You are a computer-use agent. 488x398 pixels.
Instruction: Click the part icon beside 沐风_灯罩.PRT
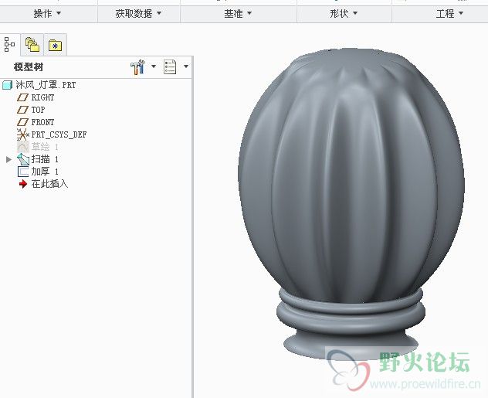point(8,85)
